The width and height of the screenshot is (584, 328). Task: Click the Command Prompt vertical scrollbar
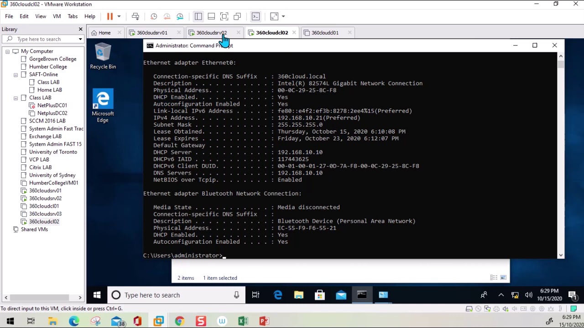click(561, 155)
